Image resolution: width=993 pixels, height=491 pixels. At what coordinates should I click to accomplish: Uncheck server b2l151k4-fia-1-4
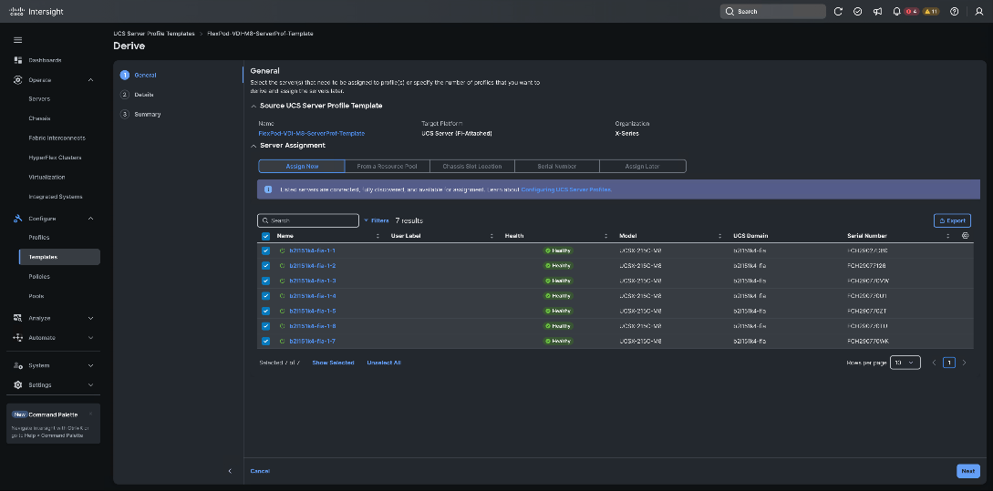(x=266, y=296)
